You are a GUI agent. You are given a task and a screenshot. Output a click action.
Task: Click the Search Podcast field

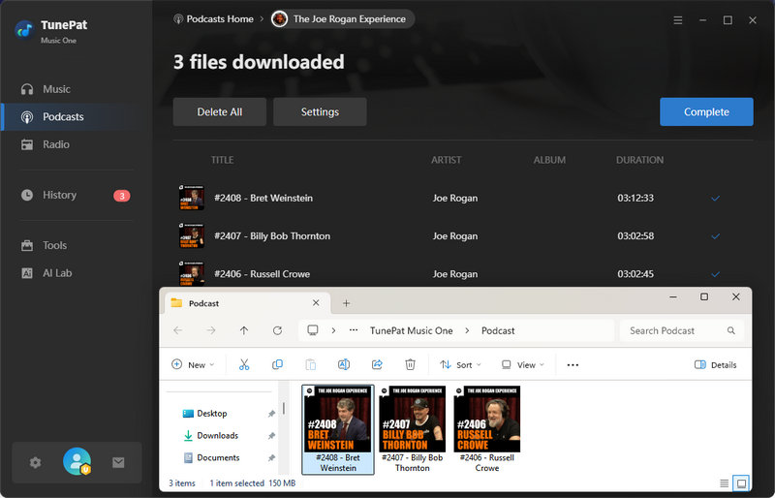pyautogui.click(x=681, y=330)
